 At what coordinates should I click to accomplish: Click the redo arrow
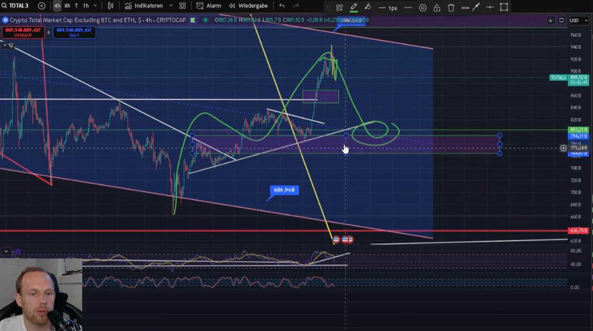pyautogui.click(x=296, y=5)
